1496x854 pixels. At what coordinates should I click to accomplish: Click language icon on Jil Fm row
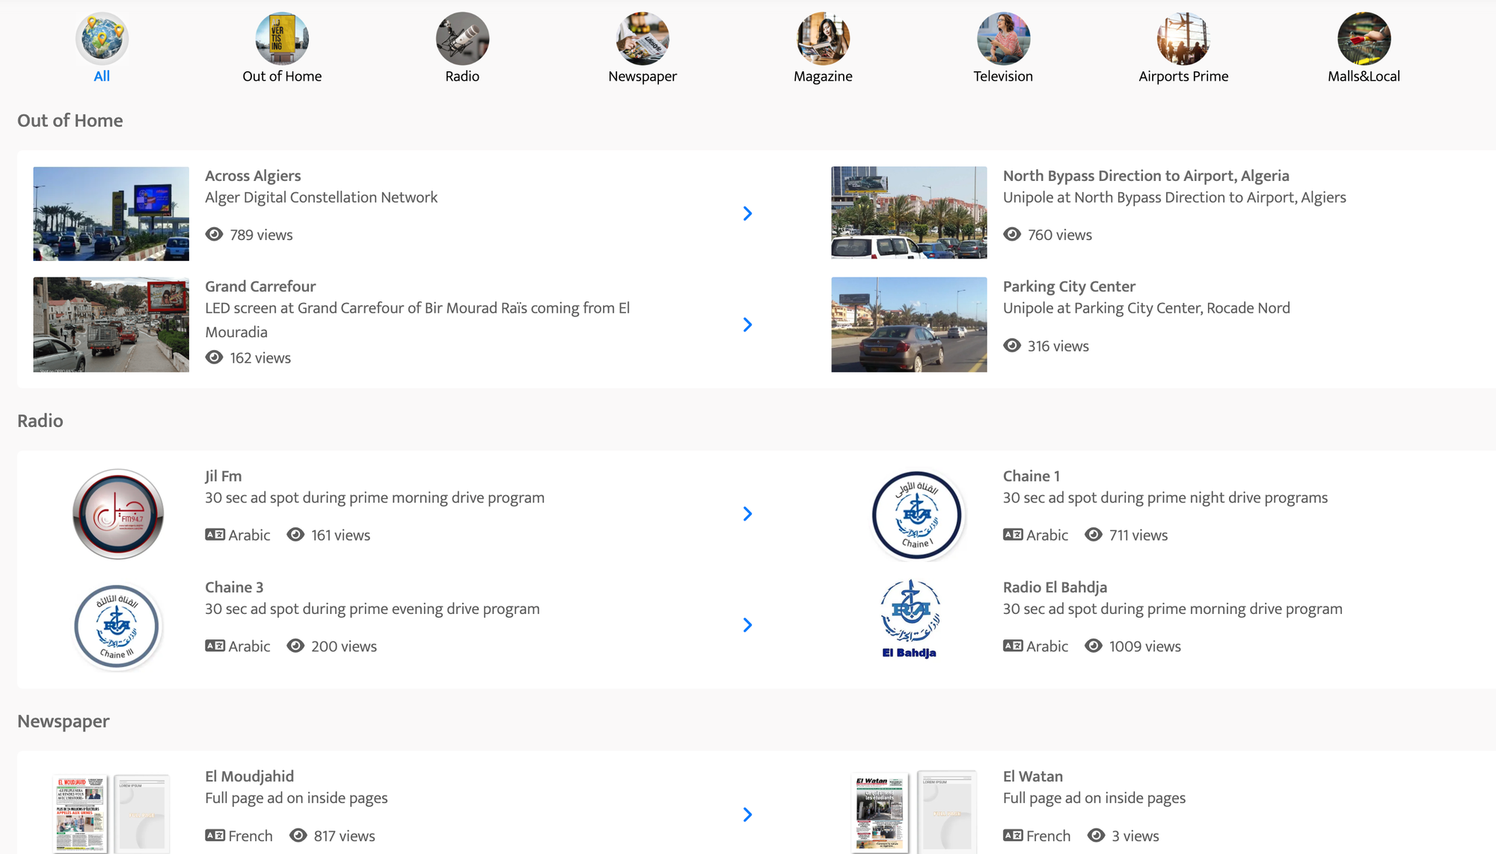215,535
